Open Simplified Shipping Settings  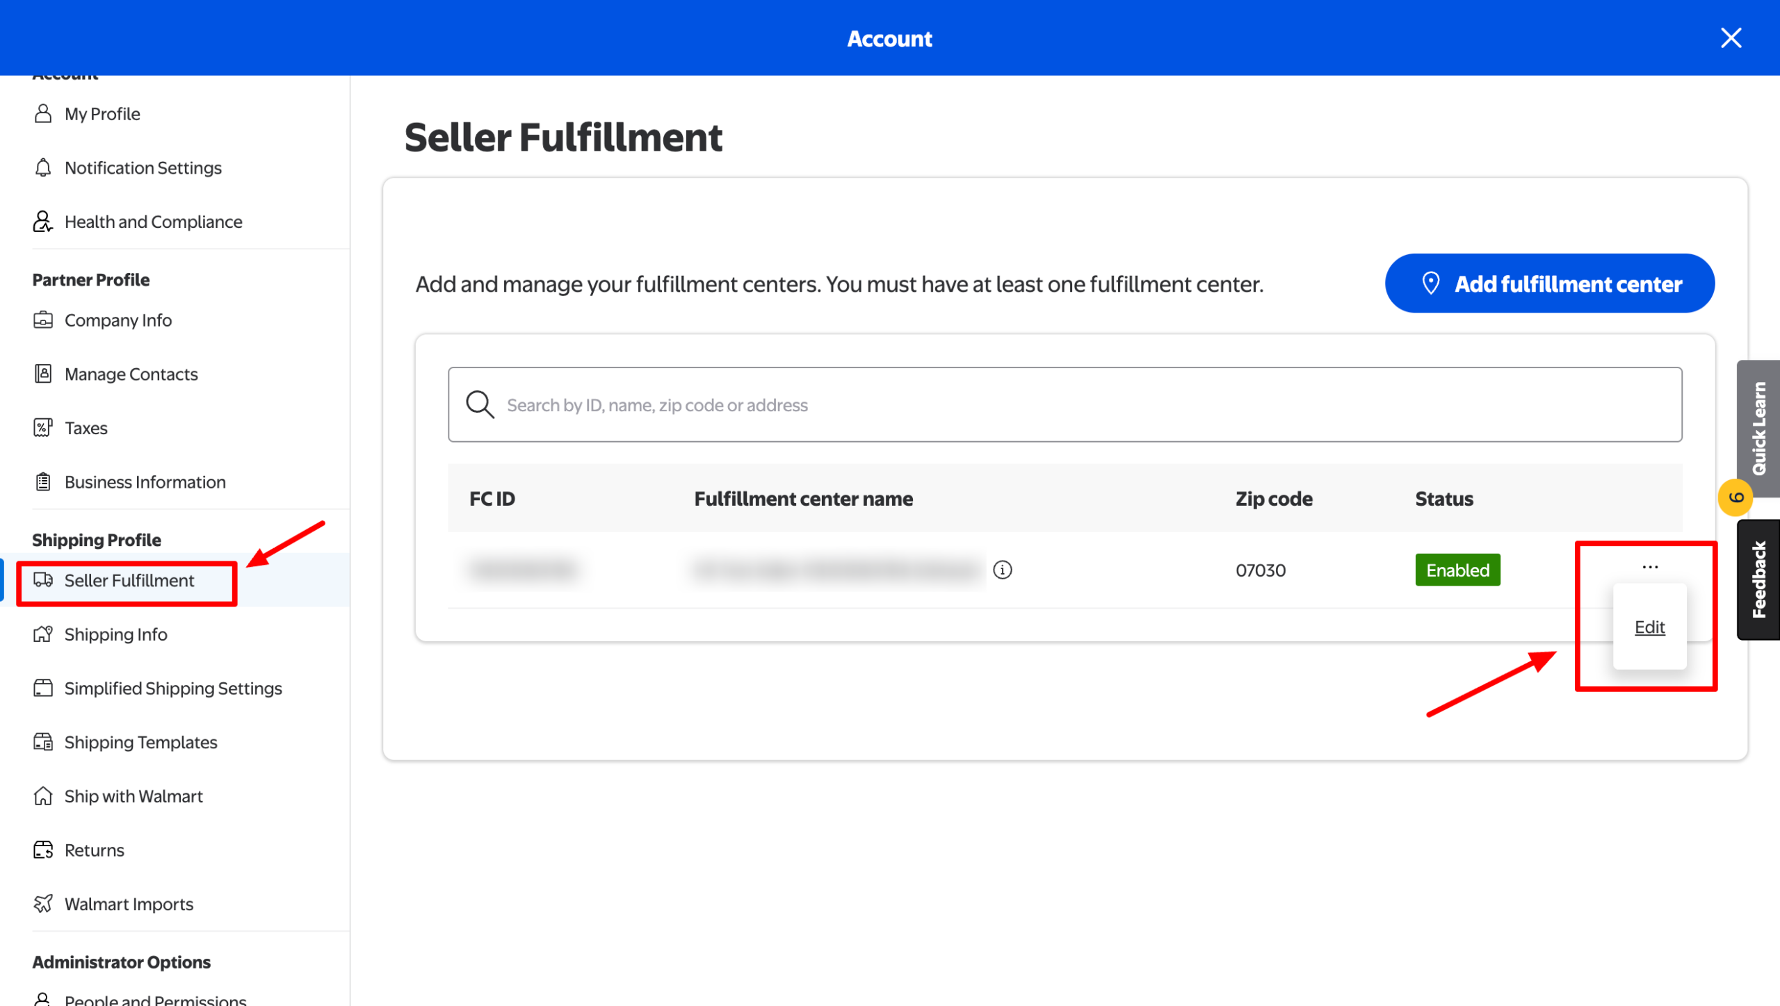pyautogui.click(x=173, y=688)
